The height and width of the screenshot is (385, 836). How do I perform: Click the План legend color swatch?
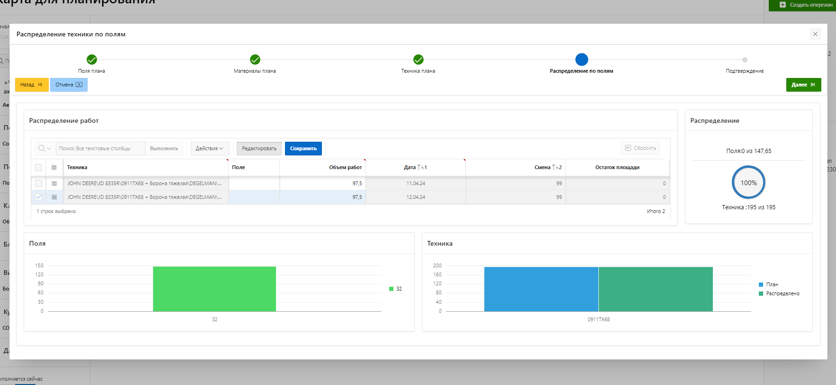click(x=761, y=284)
